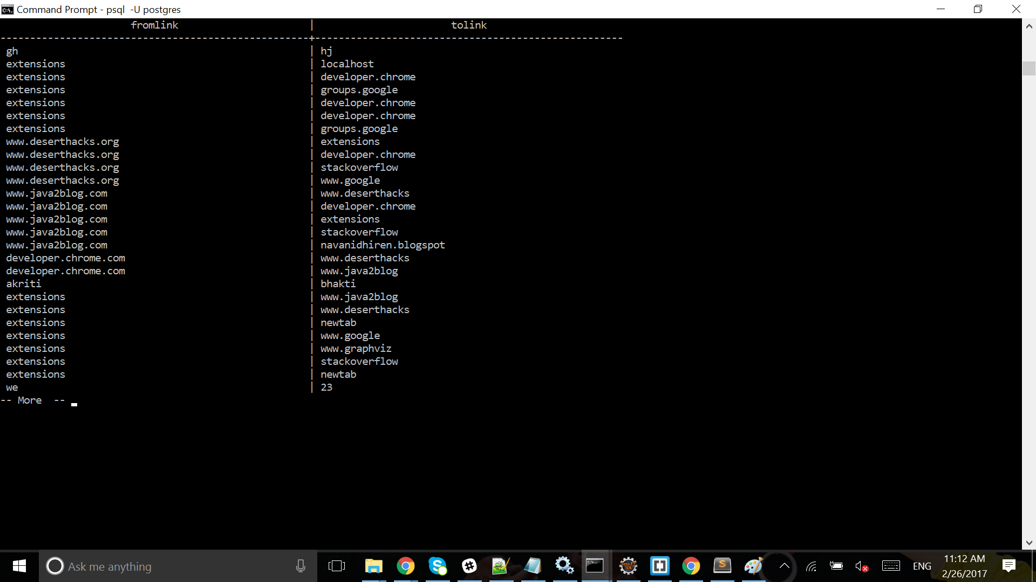The height and width of the screenshot is (582, 1036).
Task: Open the Brackets editor from the taskbar
Action: pyautogui.click(x=659, y=566)
